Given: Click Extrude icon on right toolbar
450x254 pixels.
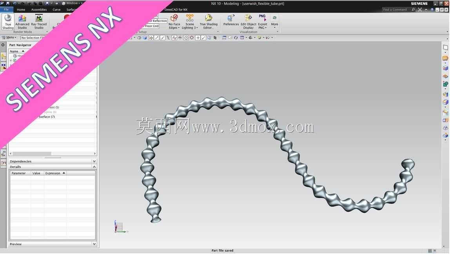Looking at the screenshot, I should 445,58.
